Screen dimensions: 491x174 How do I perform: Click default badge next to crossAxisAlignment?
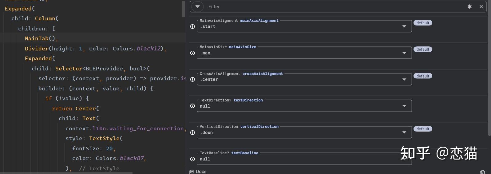pos(423,76)
